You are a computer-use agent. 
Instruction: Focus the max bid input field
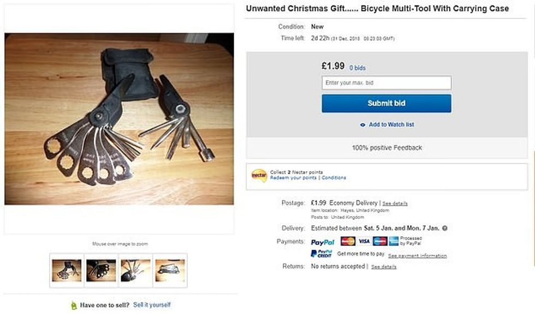(x=387, y=83)
